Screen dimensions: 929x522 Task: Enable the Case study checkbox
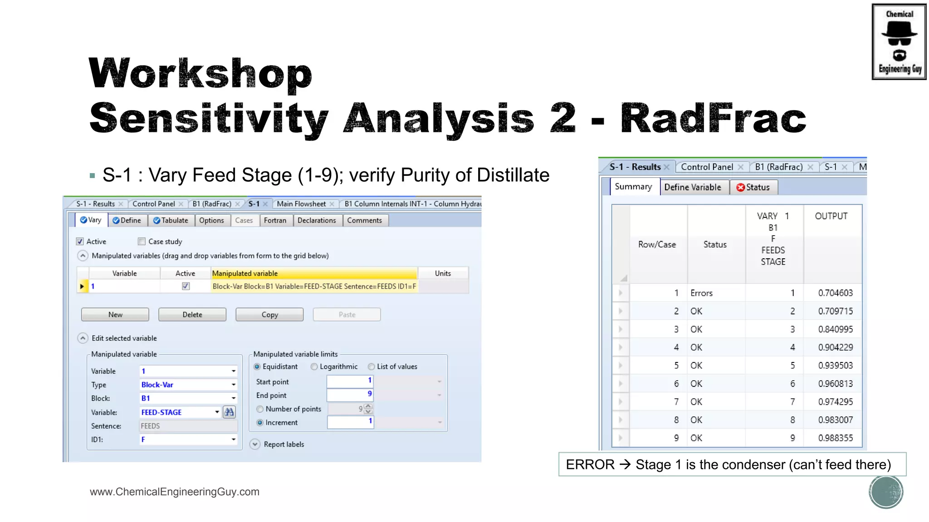142,242
